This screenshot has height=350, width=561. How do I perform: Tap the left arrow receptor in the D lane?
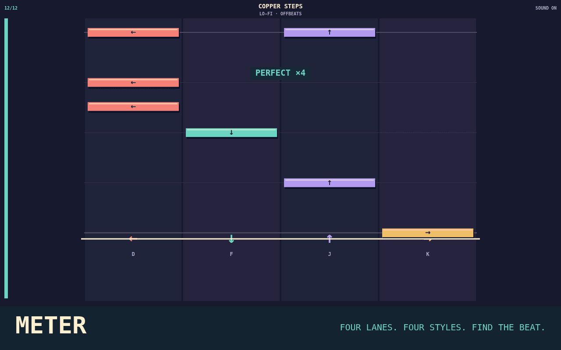(x=133, y=239)
